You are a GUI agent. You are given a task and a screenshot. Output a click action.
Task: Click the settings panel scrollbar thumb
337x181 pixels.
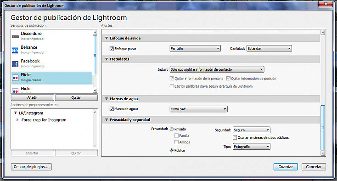(x=323, y=128)
